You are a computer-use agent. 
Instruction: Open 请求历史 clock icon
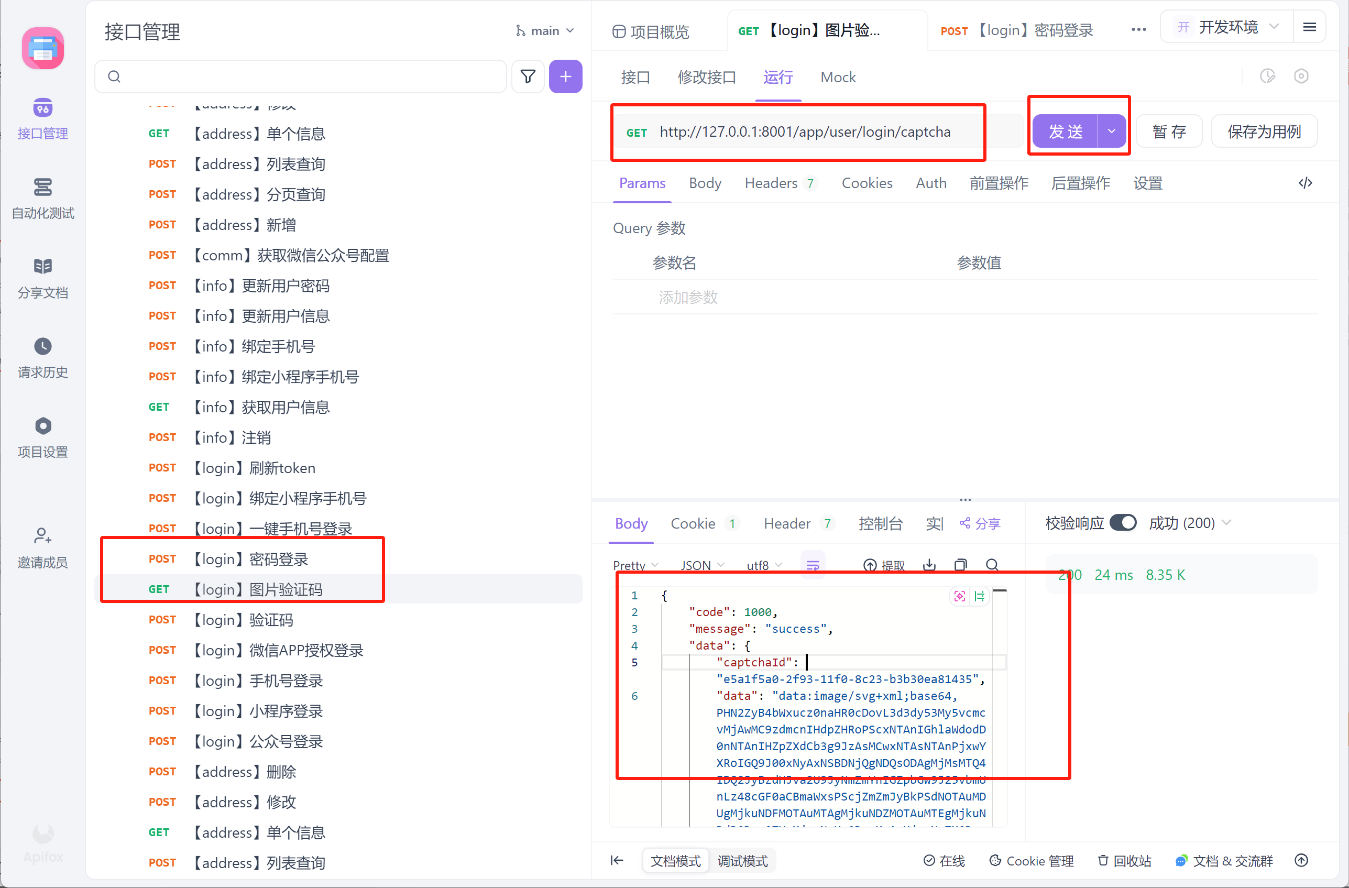coord(42,346)
